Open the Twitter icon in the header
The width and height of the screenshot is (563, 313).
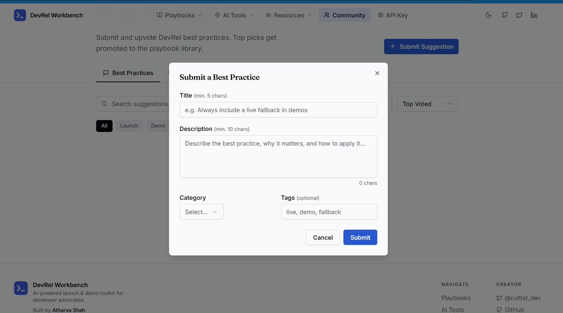point(519,15)
